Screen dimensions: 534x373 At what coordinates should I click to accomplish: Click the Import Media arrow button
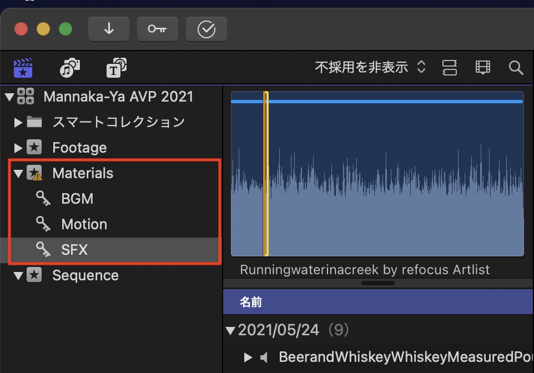(109, 29)
